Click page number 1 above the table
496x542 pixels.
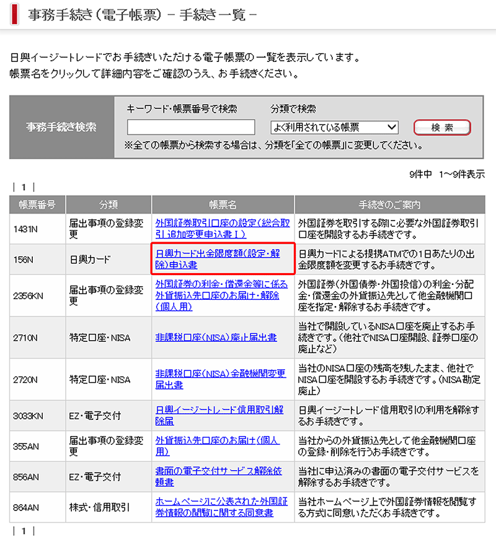24,186
